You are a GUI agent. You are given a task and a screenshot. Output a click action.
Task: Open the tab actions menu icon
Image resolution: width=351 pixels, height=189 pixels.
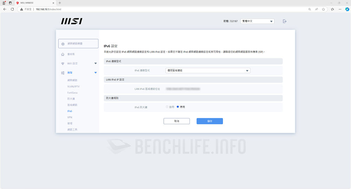point(10,3)
